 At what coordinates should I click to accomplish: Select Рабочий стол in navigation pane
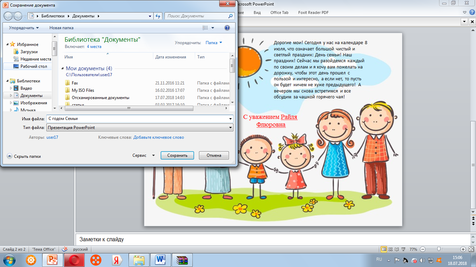pos(33,66)
